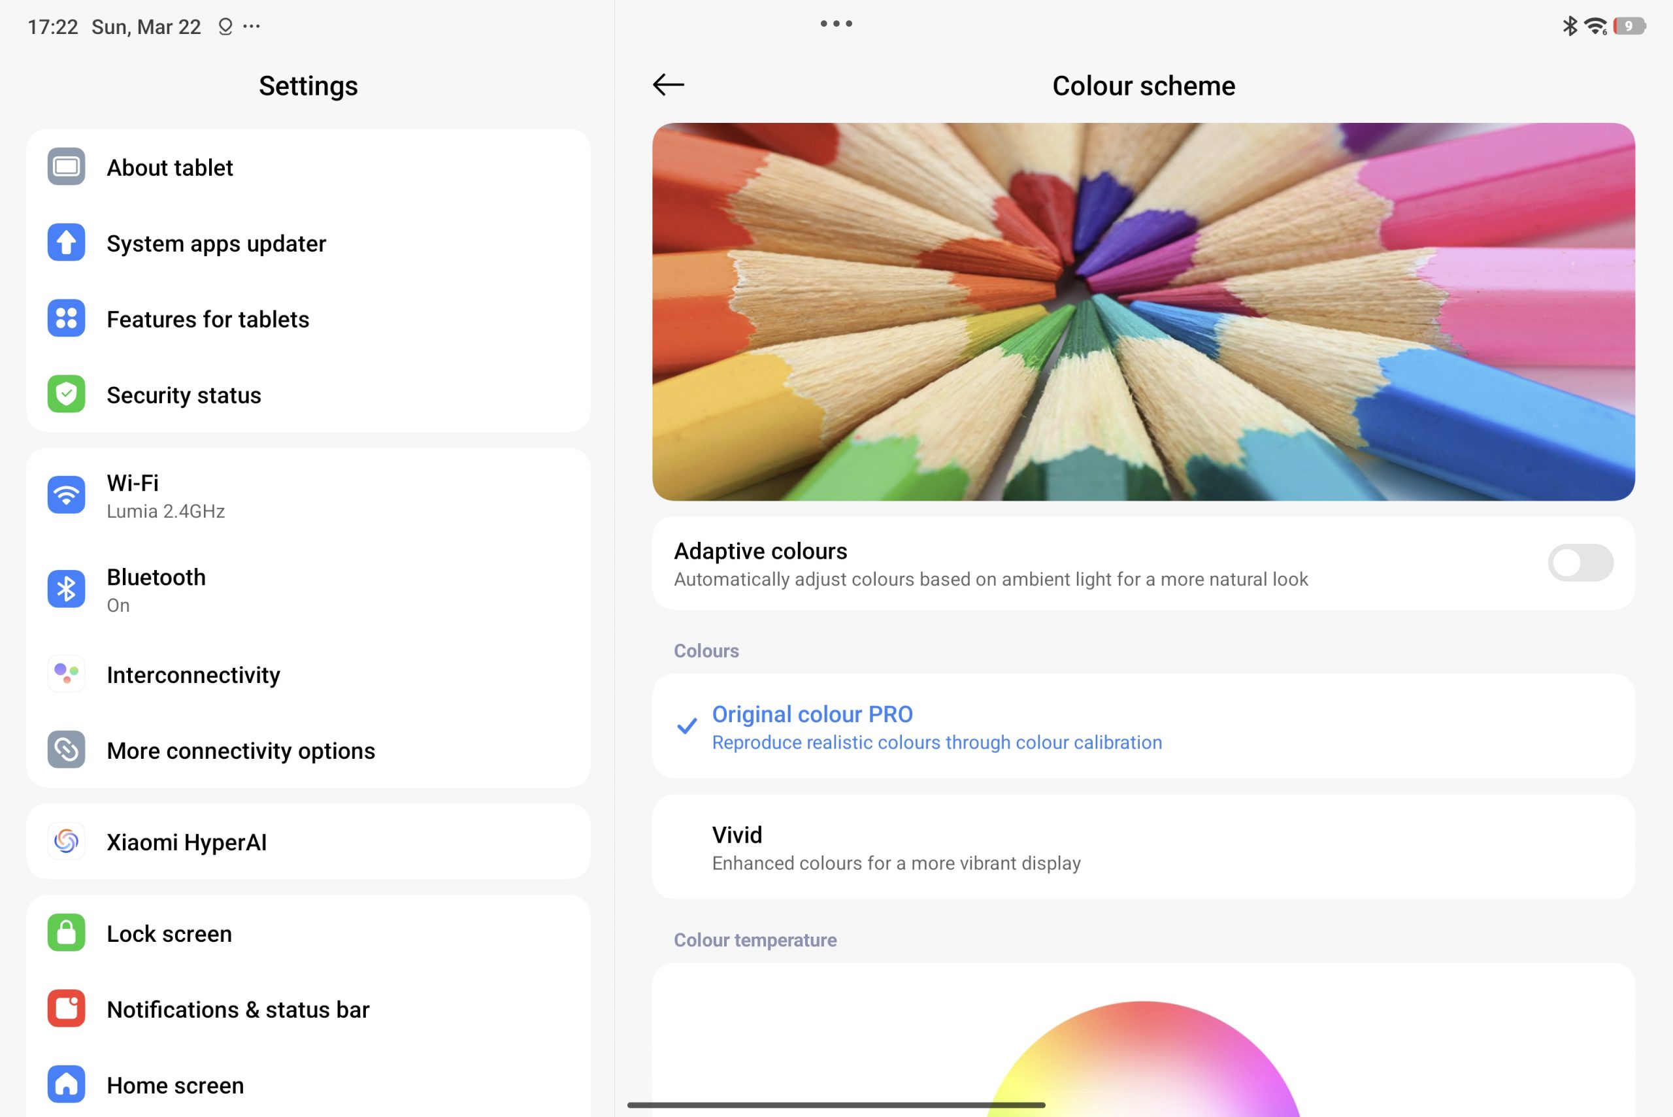Tap the System apps updater icon

coord(66,243)
